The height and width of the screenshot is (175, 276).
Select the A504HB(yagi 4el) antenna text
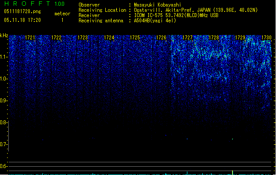click(155, 21)
